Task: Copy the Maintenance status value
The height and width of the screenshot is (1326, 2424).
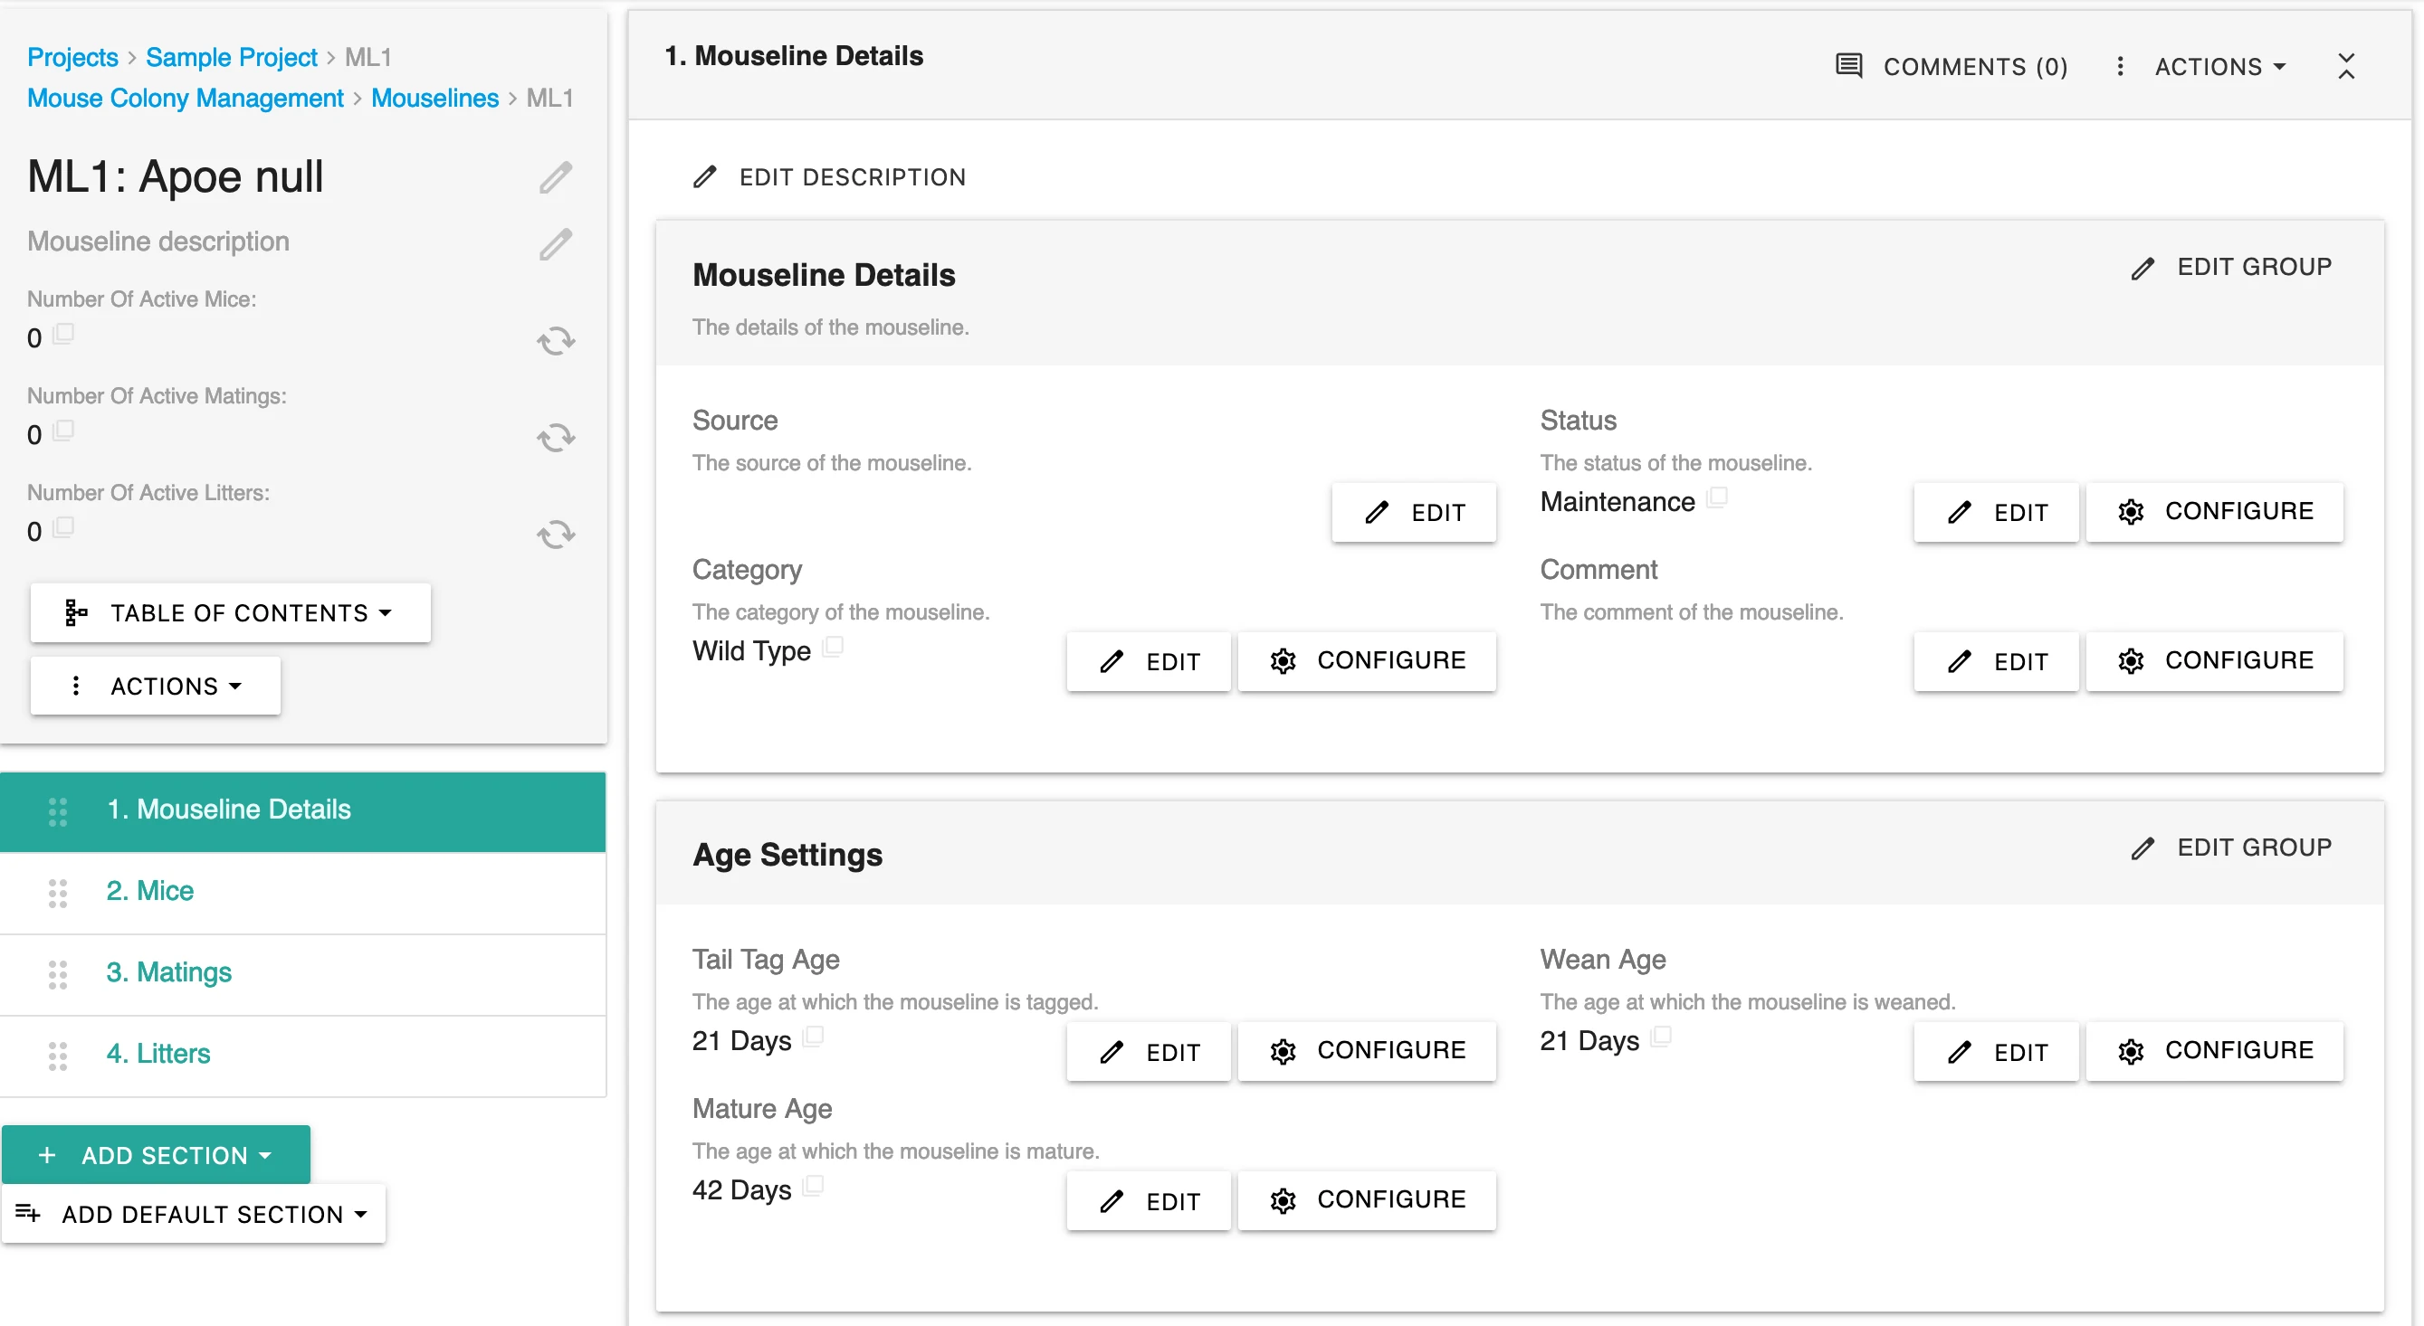Action: pos(1717,497)
